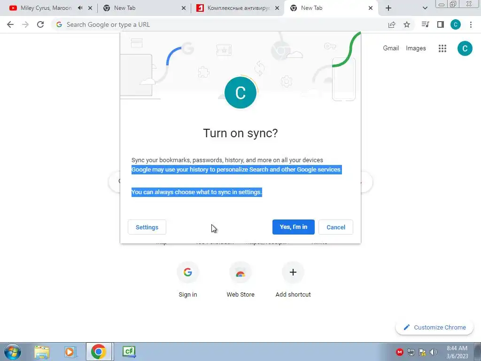Click You can always choose sync text
The width and height of the screenshot is (481, 361).
tap(197, 192)
